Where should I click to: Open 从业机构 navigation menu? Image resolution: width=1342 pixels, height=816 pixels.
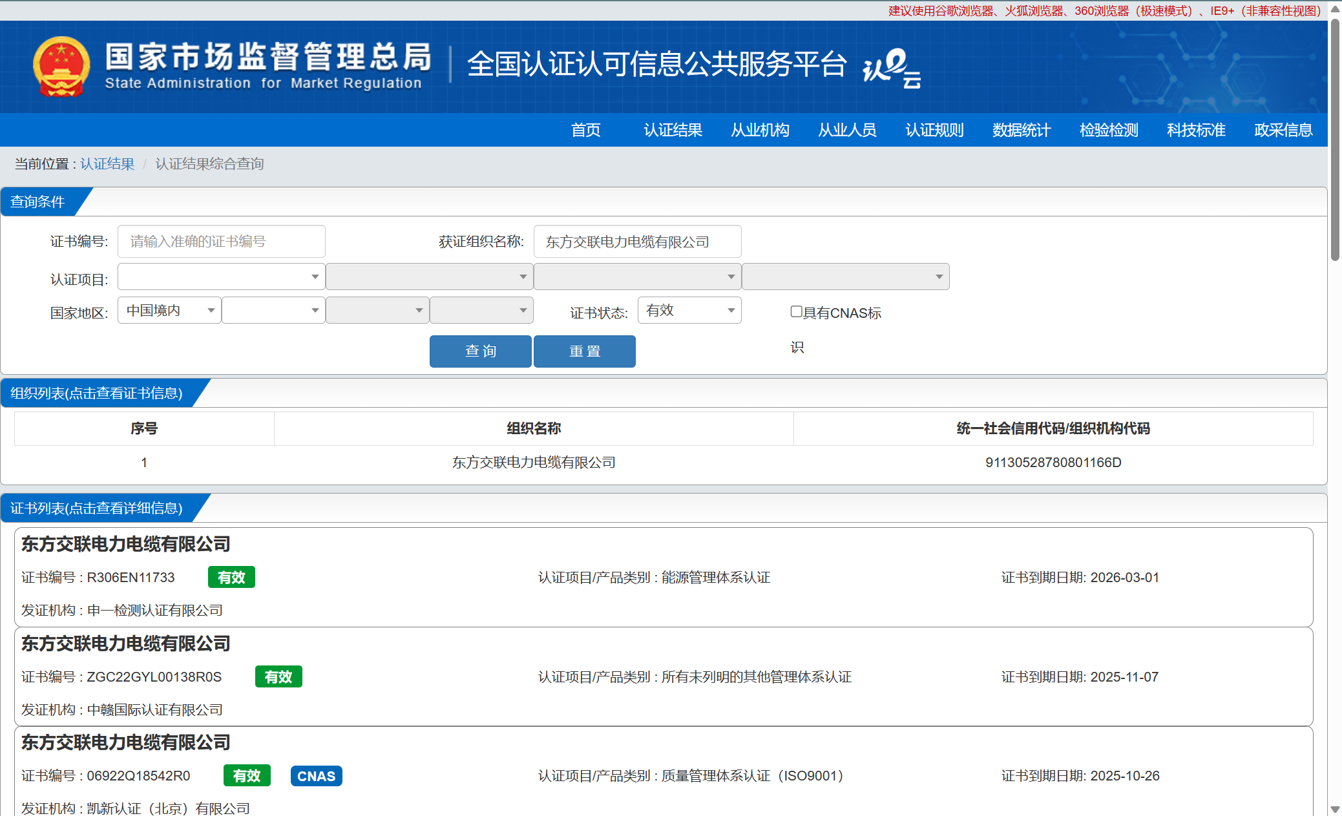tap(760, 130)
